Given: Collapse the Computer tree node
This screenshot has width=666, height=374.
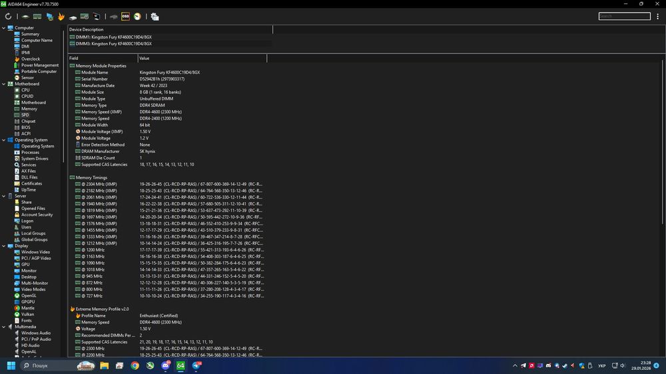Looking at the screenshot, I should [3, 28].
